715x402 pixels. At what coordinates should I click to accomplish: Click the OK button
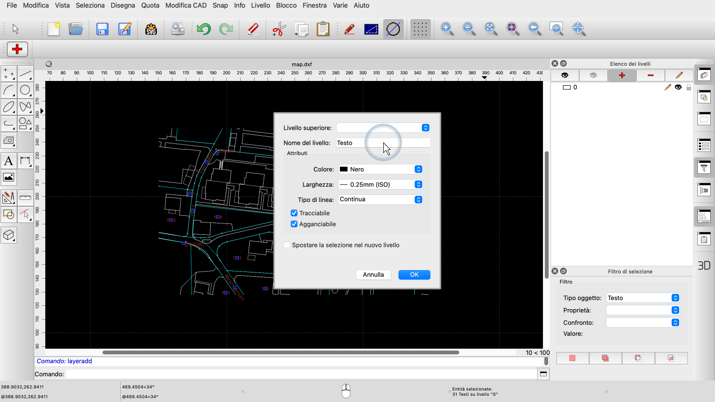tap(414, 275)
